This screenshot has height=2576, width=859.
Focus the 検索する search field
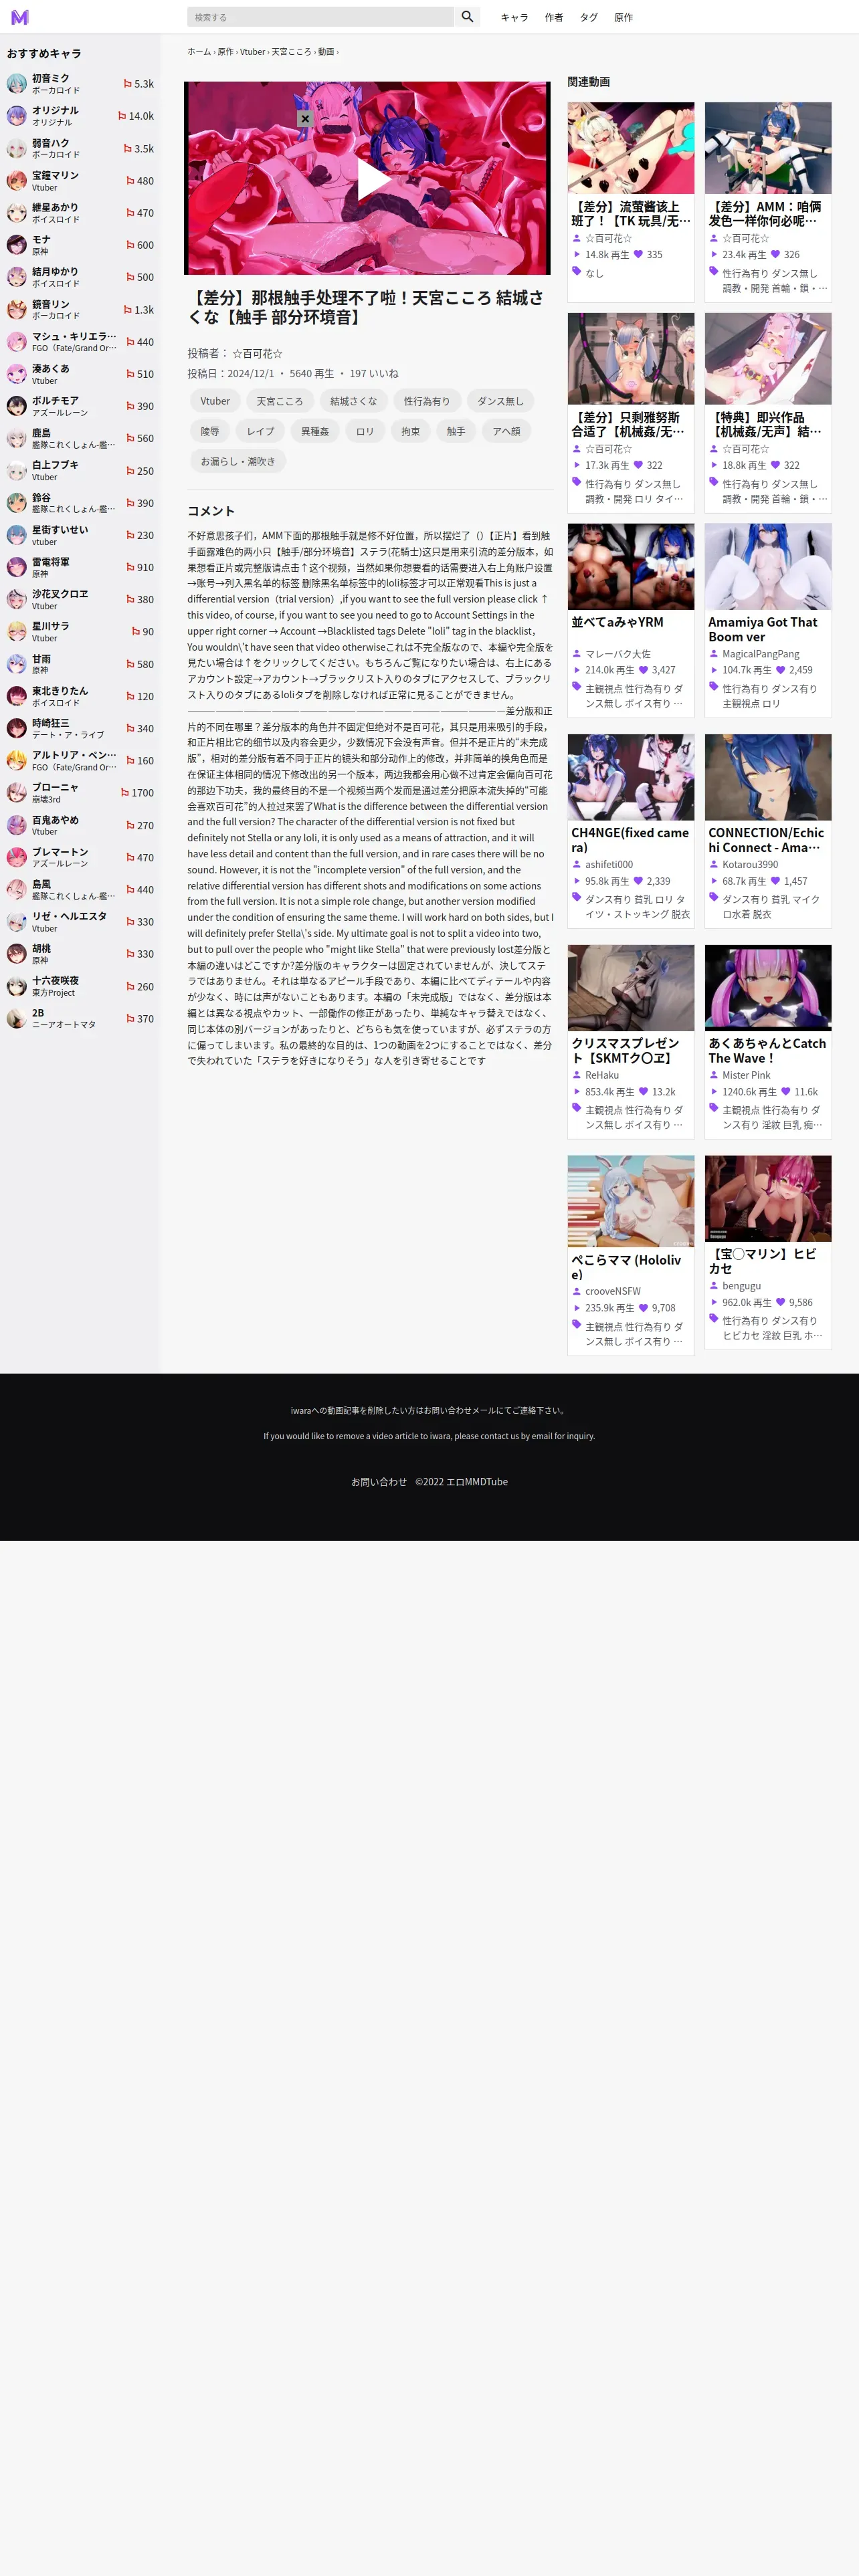(320, 17)
